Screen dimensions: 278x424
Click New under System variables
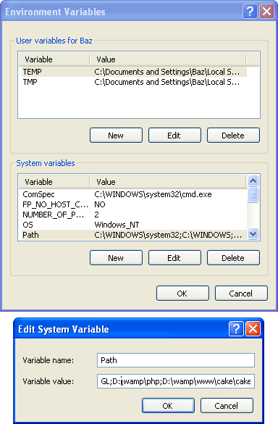(116, 258)
